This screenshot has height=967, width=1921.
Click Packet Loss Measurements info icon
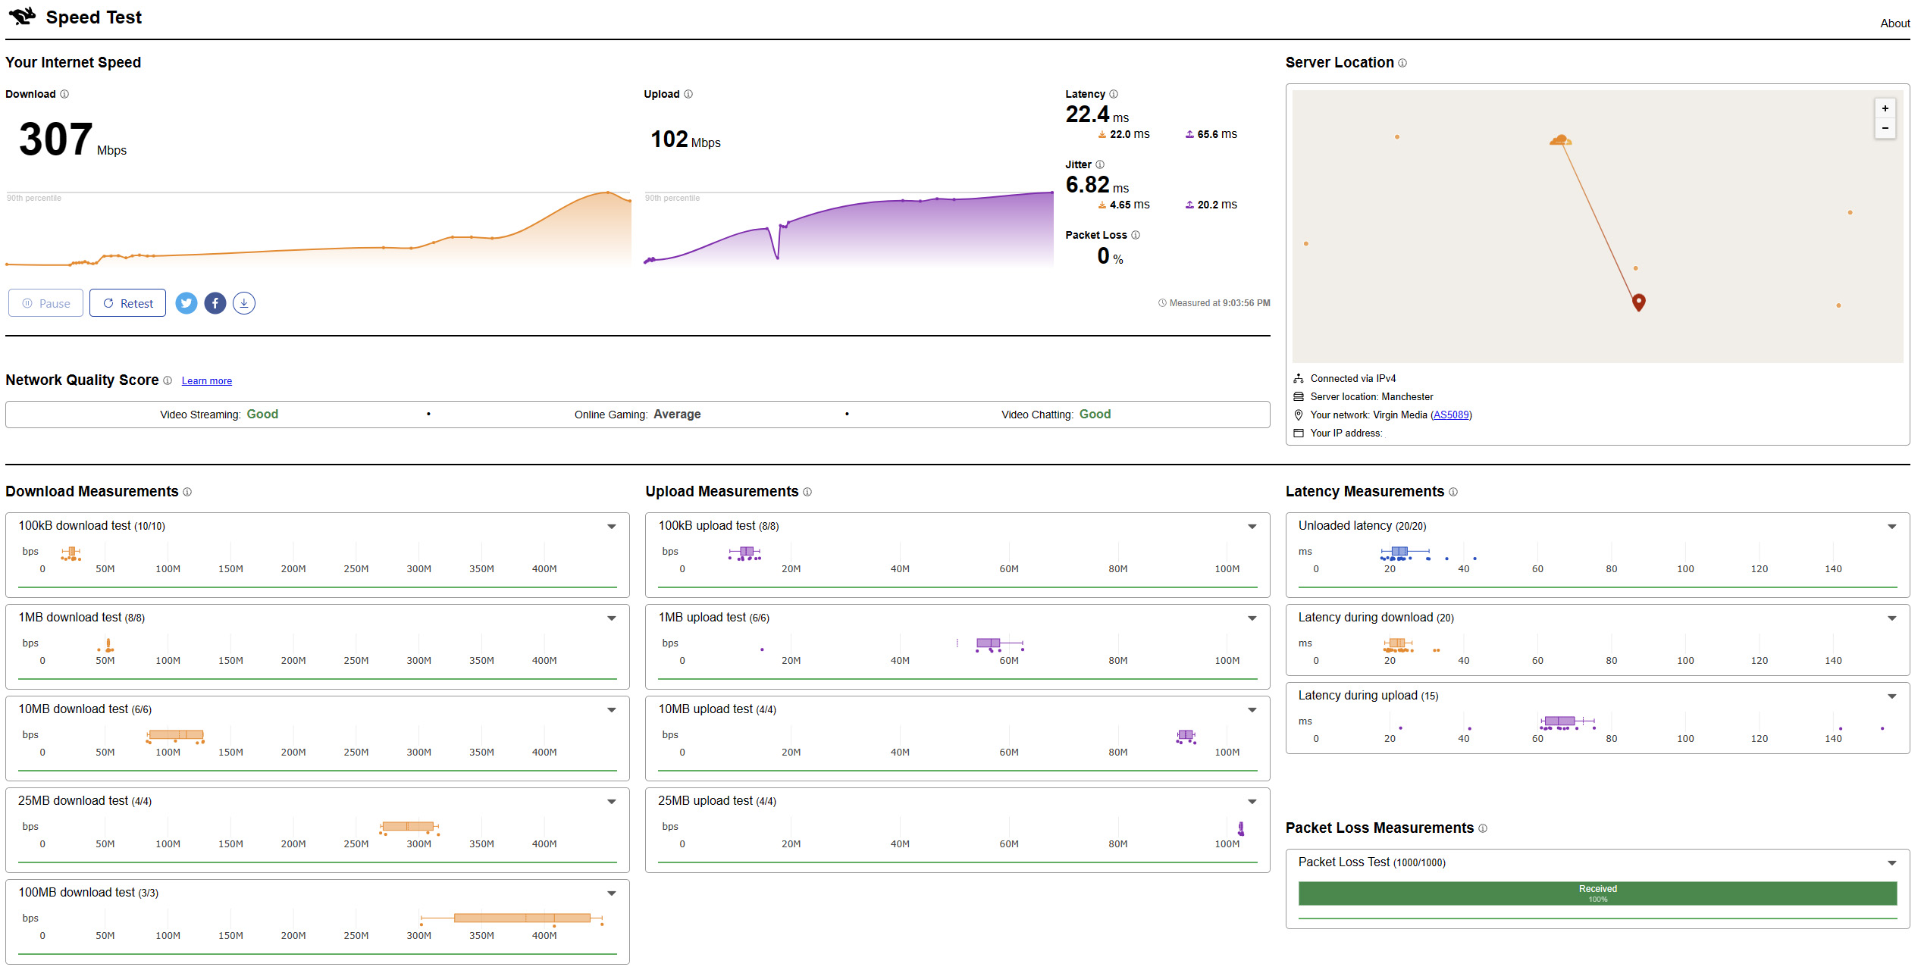coord(1483,828)
